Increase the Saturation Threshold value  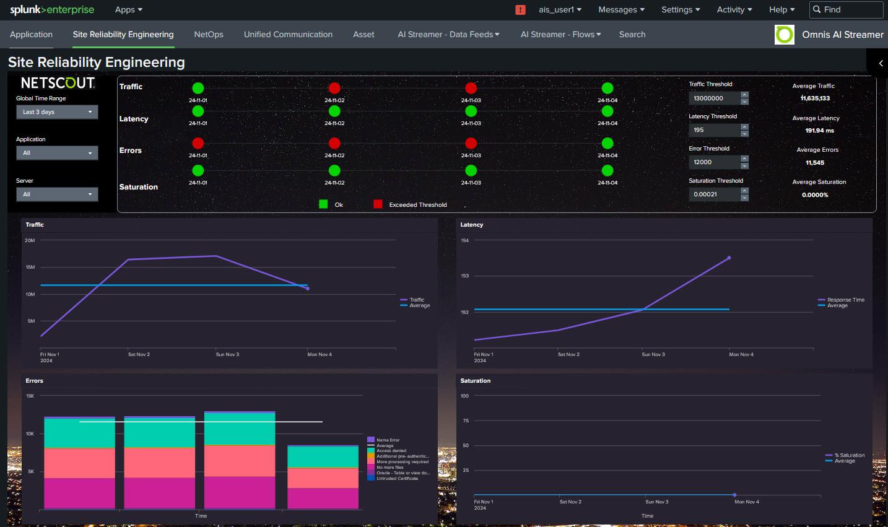coord(744,191)
